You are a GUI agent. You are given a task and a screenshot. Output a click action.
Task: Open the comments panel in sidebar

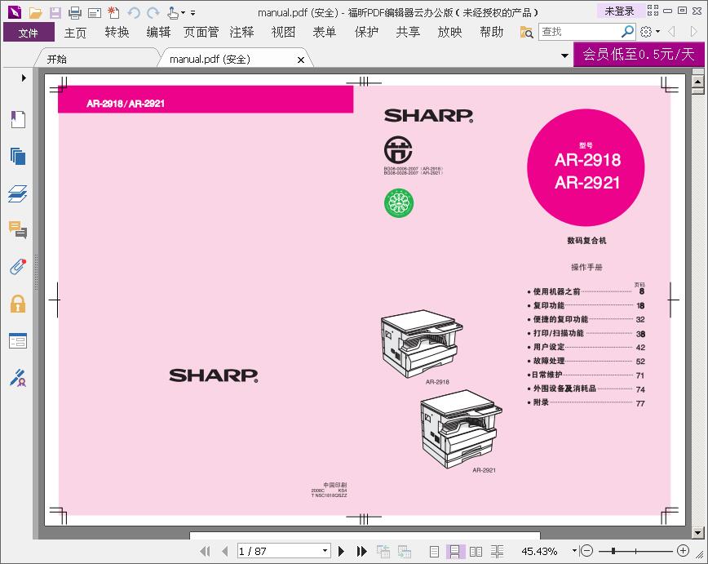pyautogui.click(x=18, y=230)
